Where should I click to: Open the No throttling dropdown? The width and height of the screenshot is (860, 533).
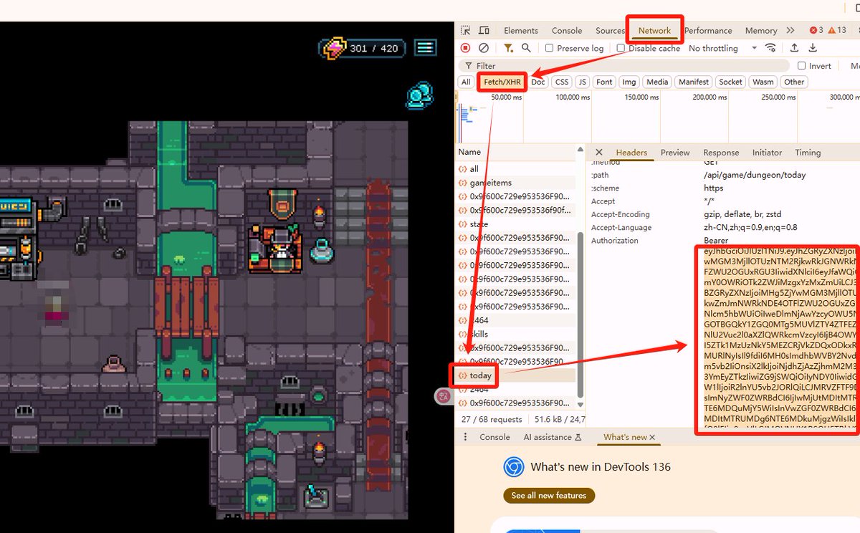(x=722, y=48)
